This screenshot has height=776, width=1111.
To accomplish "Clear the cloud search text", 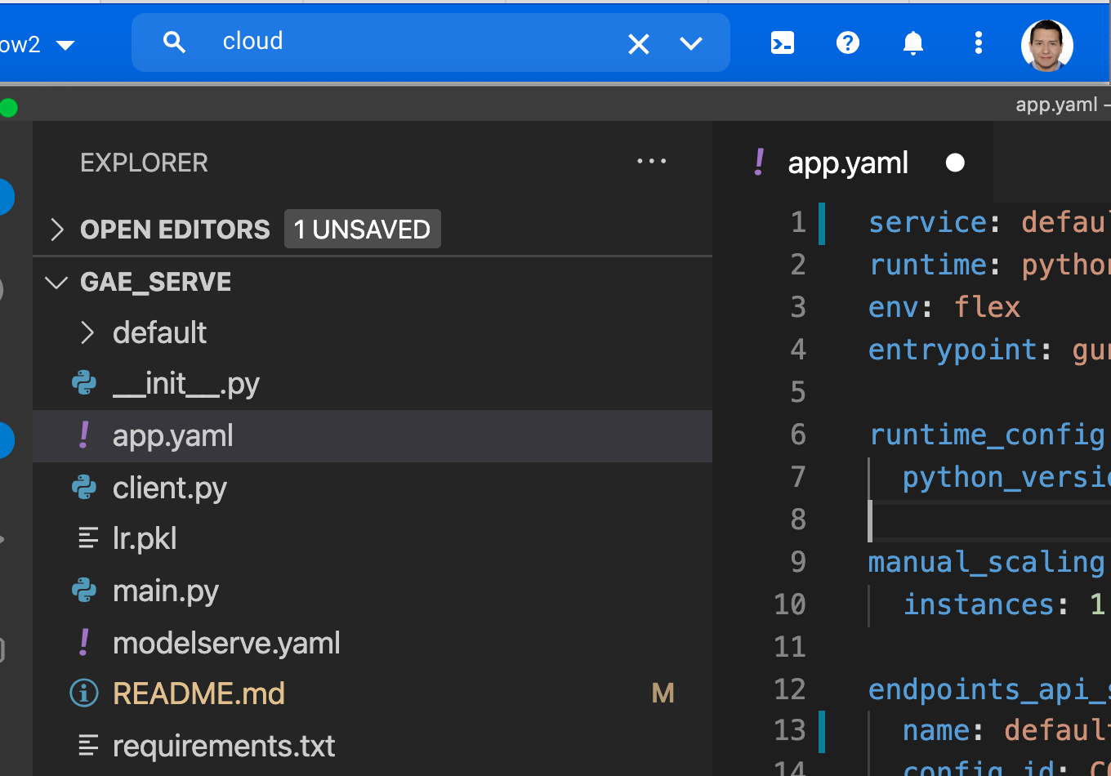I will [639, 43].
